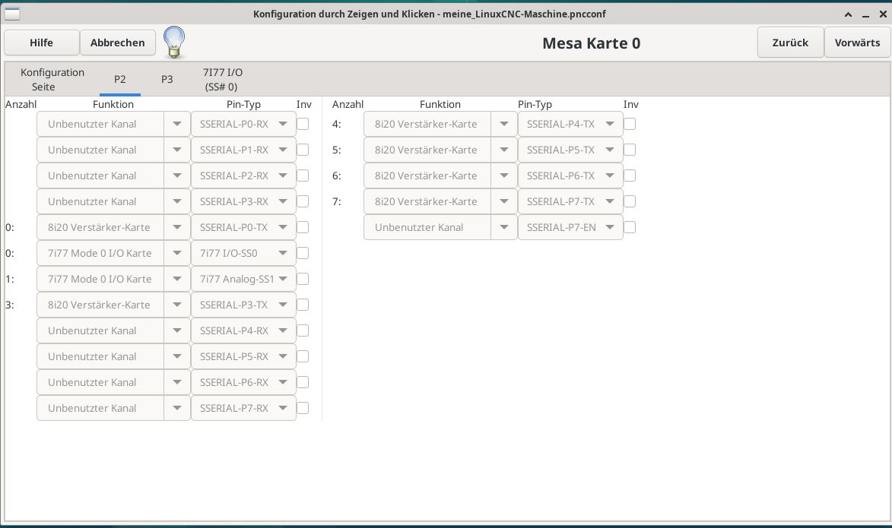
Task: Toggle Inv checkbox for SSERIAL-P6-RX
Action: [303, 382]
